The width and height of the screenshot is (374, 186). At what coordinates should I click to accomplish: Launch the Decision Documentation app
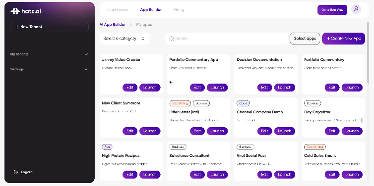(x=285, y=87)
